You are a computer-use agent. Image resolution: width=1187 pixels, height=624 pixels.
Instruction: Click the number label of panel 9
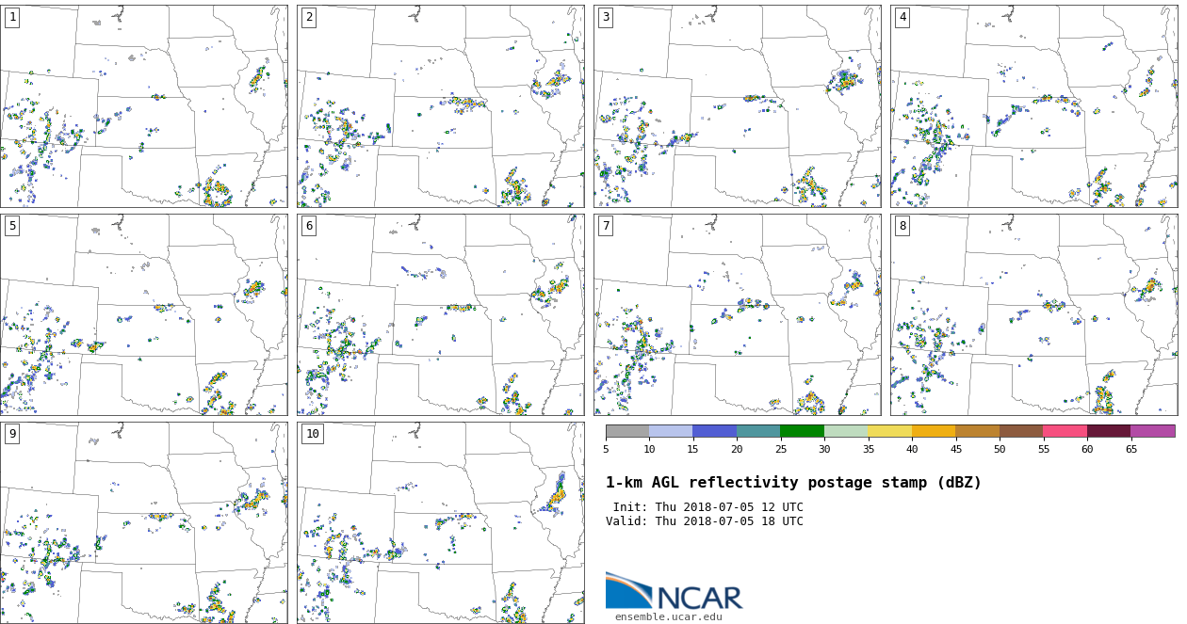12,434
